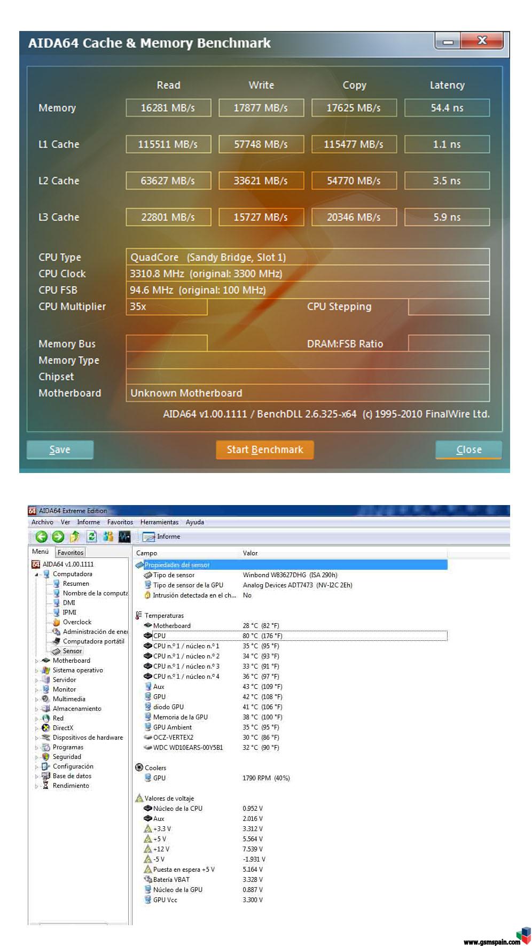Viewport: 532px width, 946px height.
Task: Collapse the Computadora tree node
Action: coord(37,575)
